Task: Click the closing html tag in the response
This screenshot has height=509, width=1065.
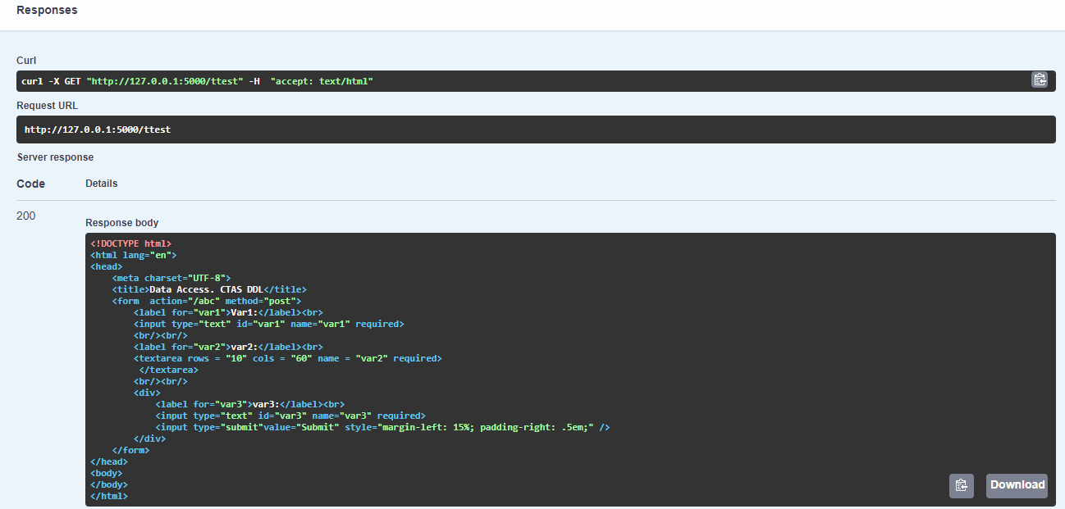Action: [108, 495]
